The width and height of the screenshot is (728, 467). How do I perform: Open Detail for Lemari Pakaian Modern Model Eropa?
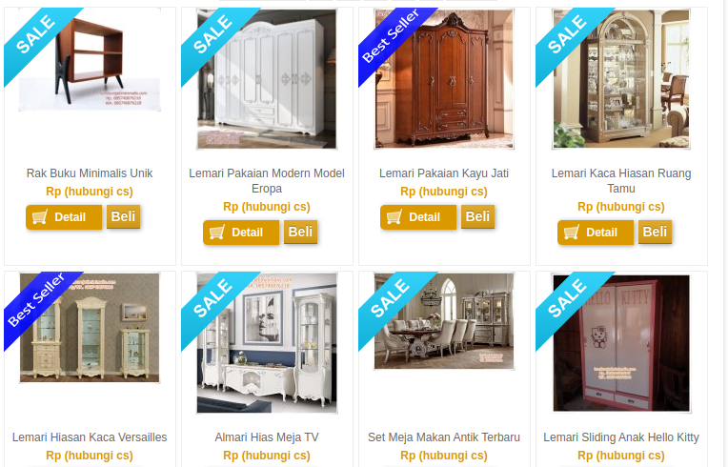tap(241, 233)
